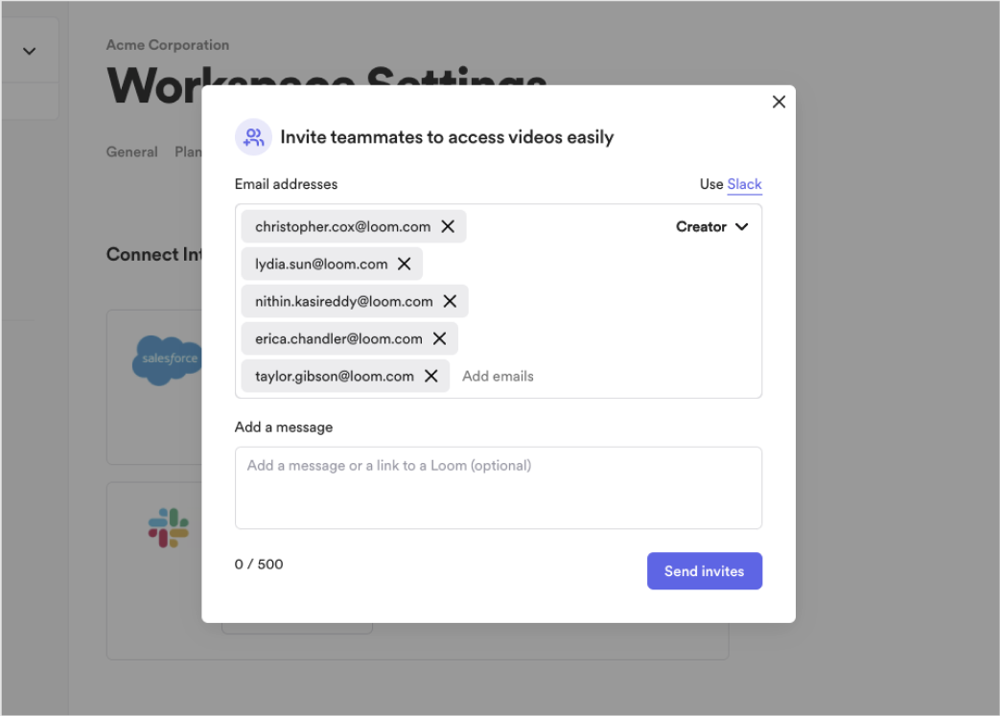
Task: Switch to the General settings tab
Action: pos(131,151)
